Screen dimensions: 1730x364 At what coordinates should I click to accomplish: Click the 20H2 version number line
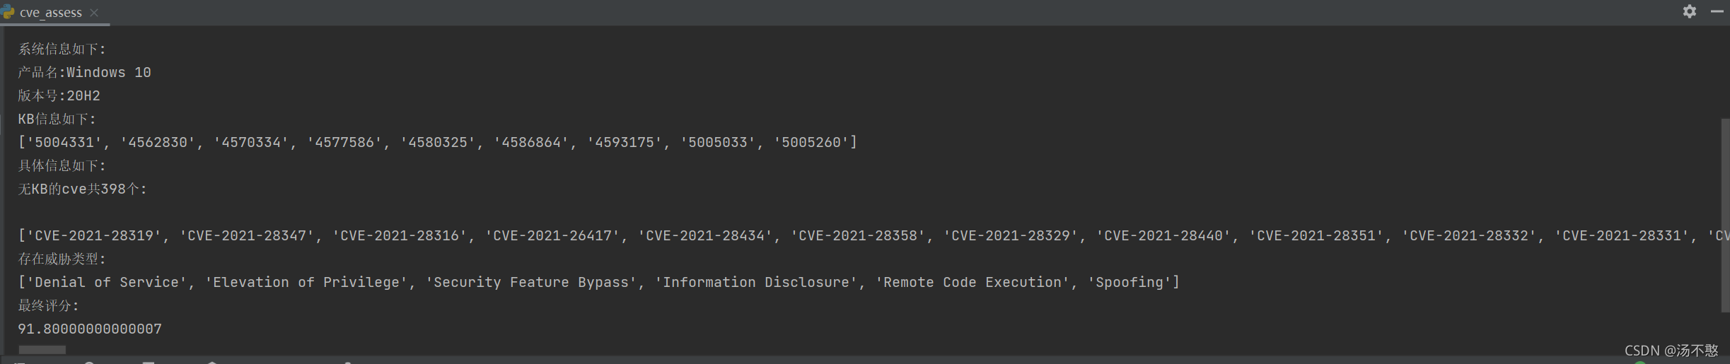click(x=59, y=96)
